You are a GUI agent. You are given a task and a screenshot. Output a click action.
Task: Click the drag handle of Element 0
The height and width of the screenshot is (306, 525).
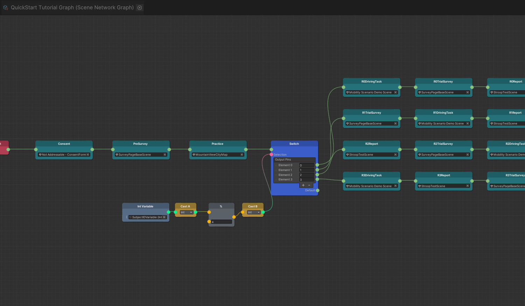click(x=276, y=165)
